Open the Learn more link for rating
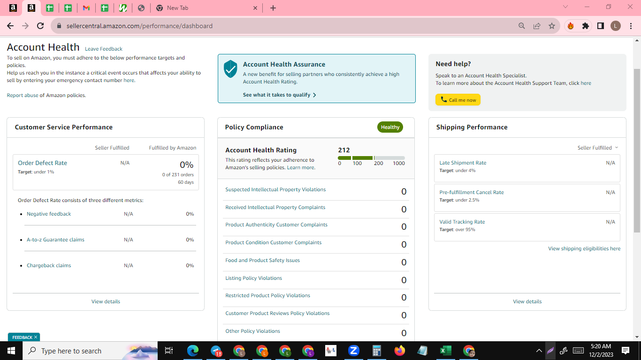Screen dimensions: 641x360 [x=300, y=167]
